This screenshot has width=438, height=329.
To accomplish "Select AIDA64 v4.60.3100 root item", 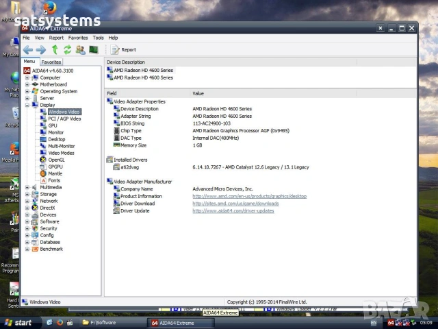I will click(53, 71).
